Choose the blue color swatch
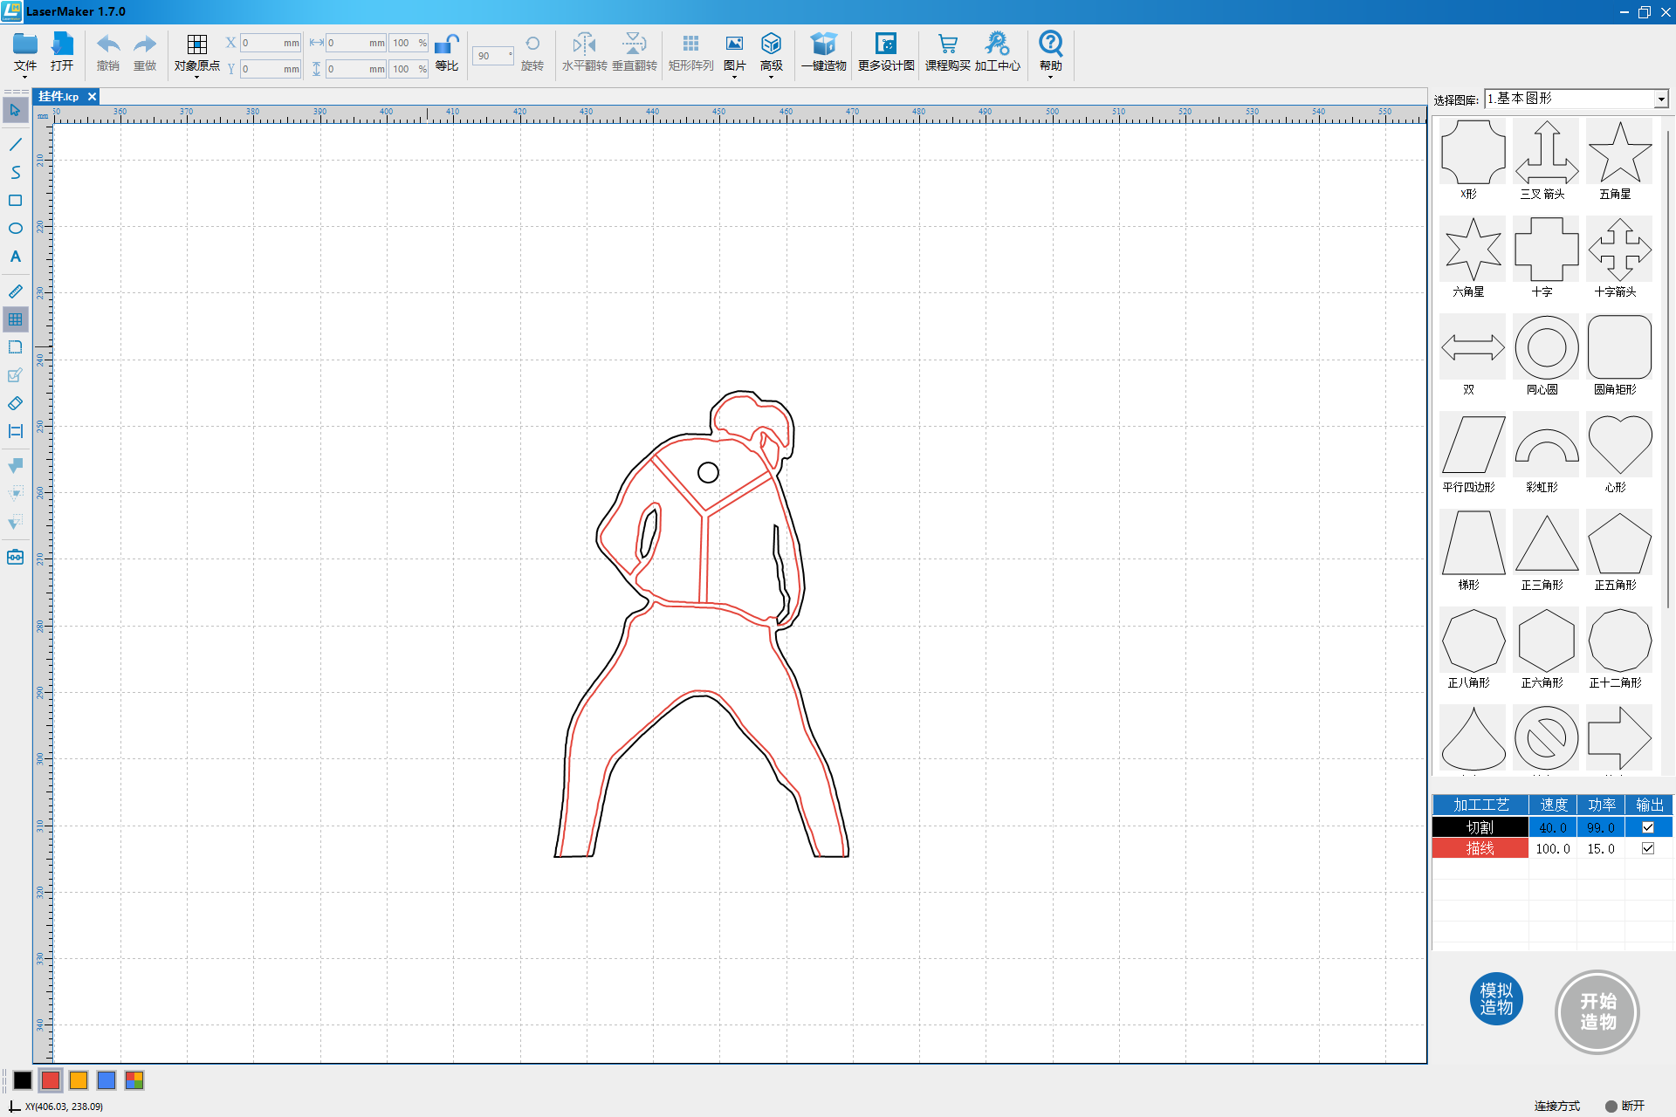Screen dimensions: 1676x1117 (x=106, y=1080)
